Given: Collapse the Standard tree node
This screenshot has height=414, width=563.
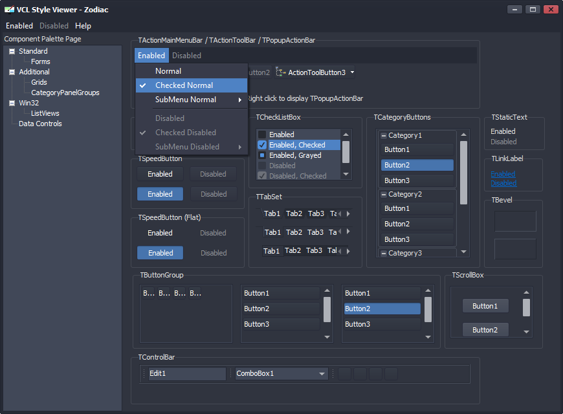Looking at the screenshot, I should click(12, 51).
